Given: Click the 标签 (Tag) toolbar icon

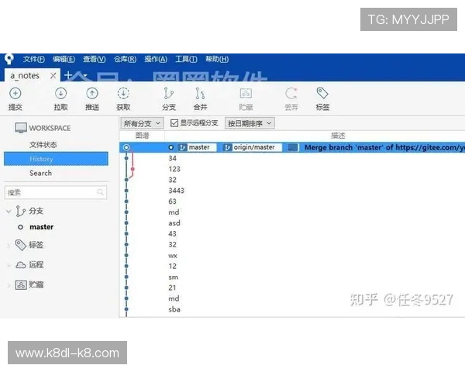Looking at the screenshot, I should 322,93.
